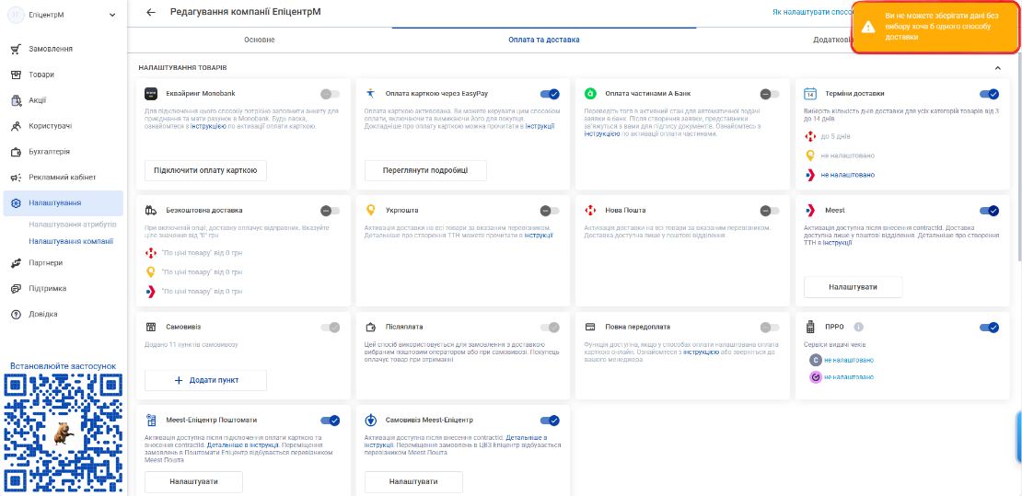Click the Налаштування gear icon in sidebar
The height and width of the screenshot is (496, 1022).
point(17,203)
